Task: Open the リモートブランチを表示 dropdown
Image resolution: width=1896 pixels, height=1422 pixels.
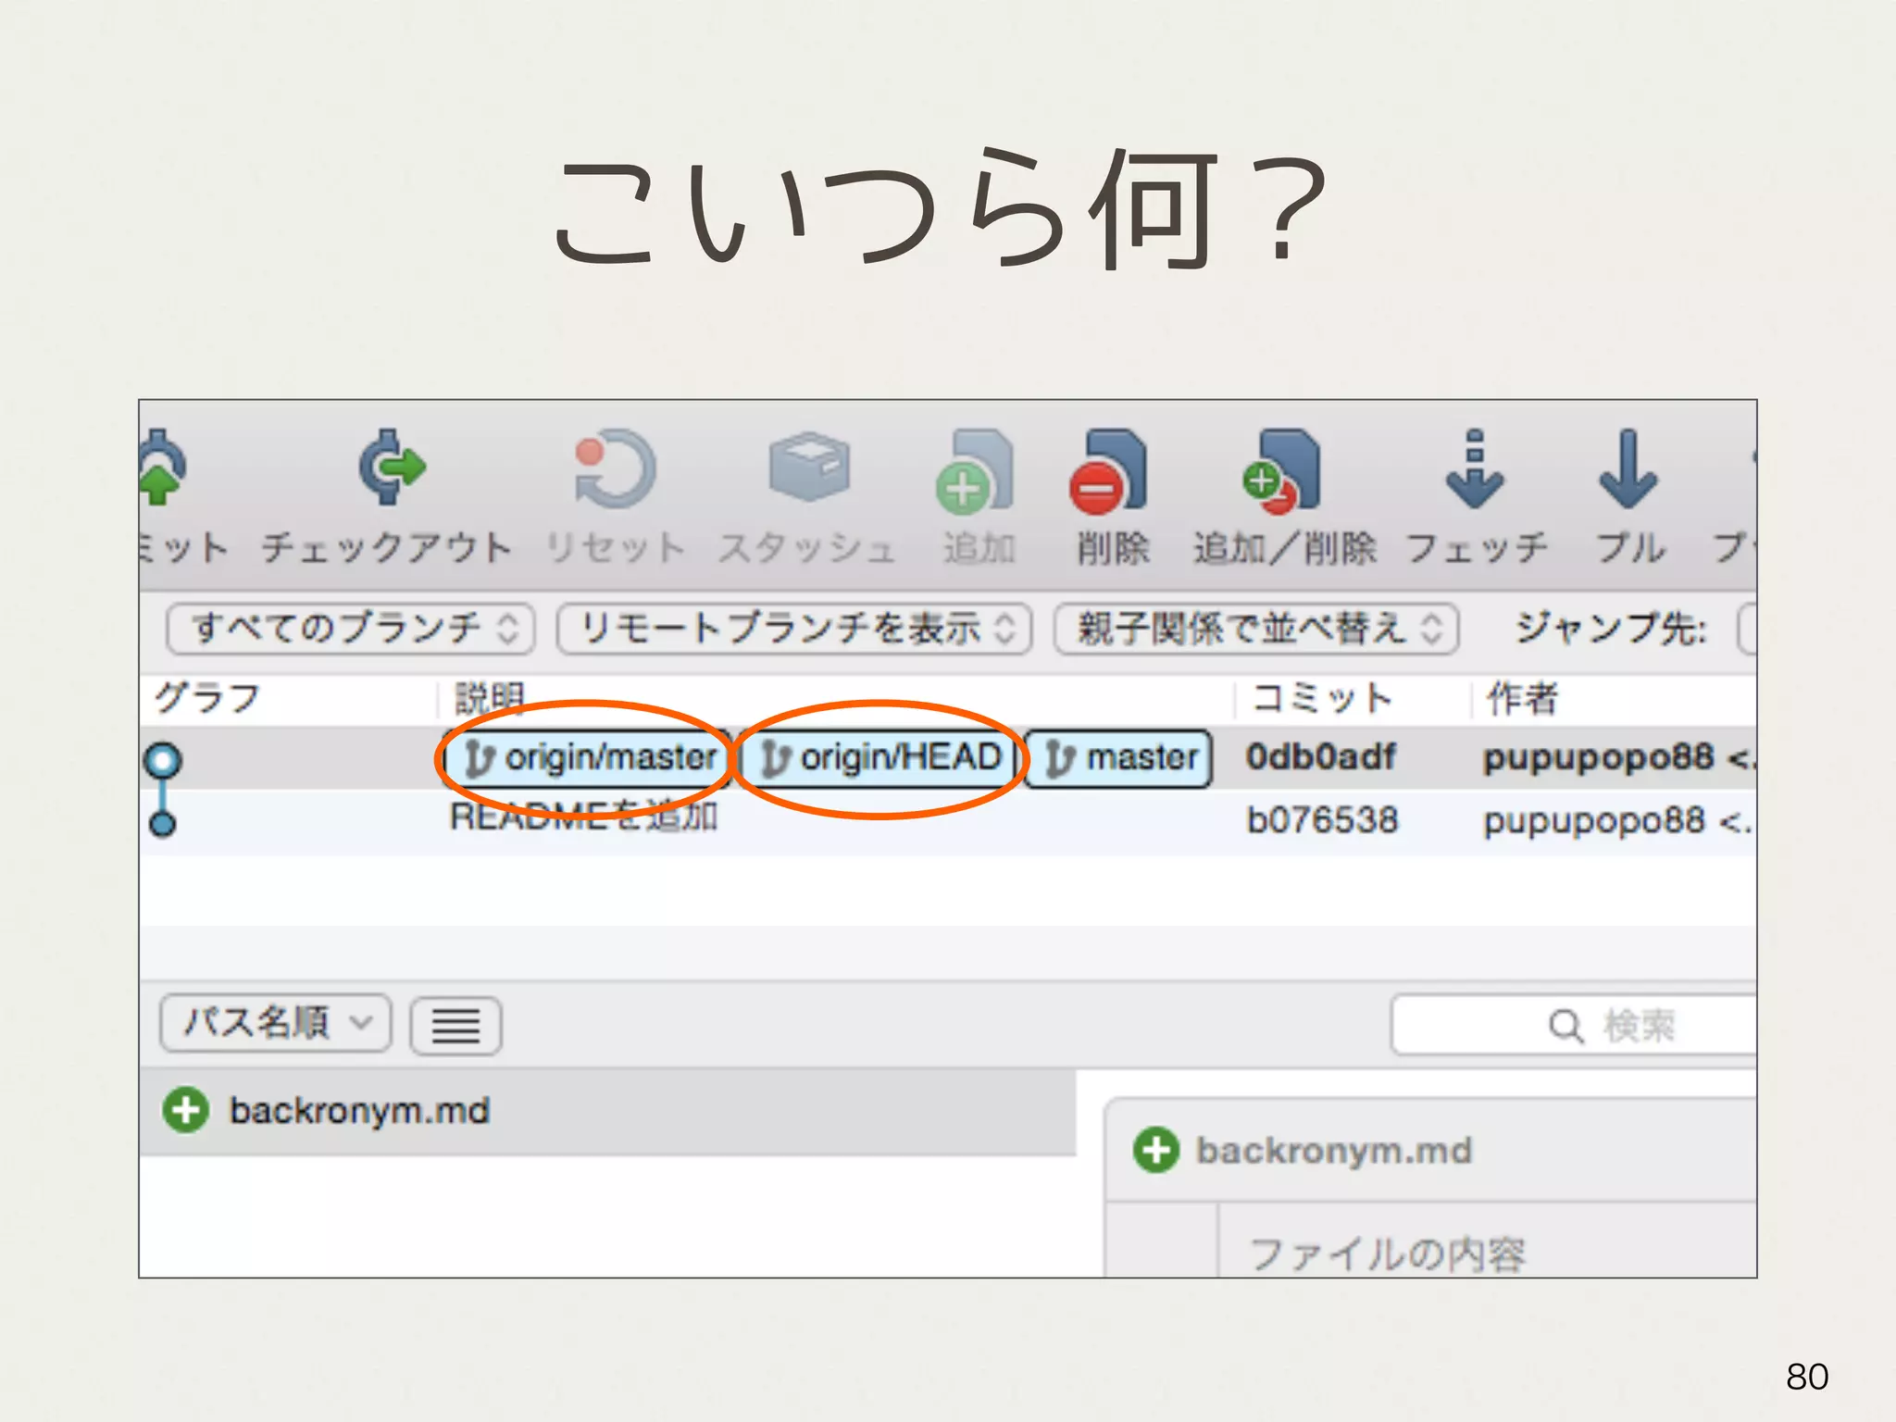Action: click(x=794, y=629)
